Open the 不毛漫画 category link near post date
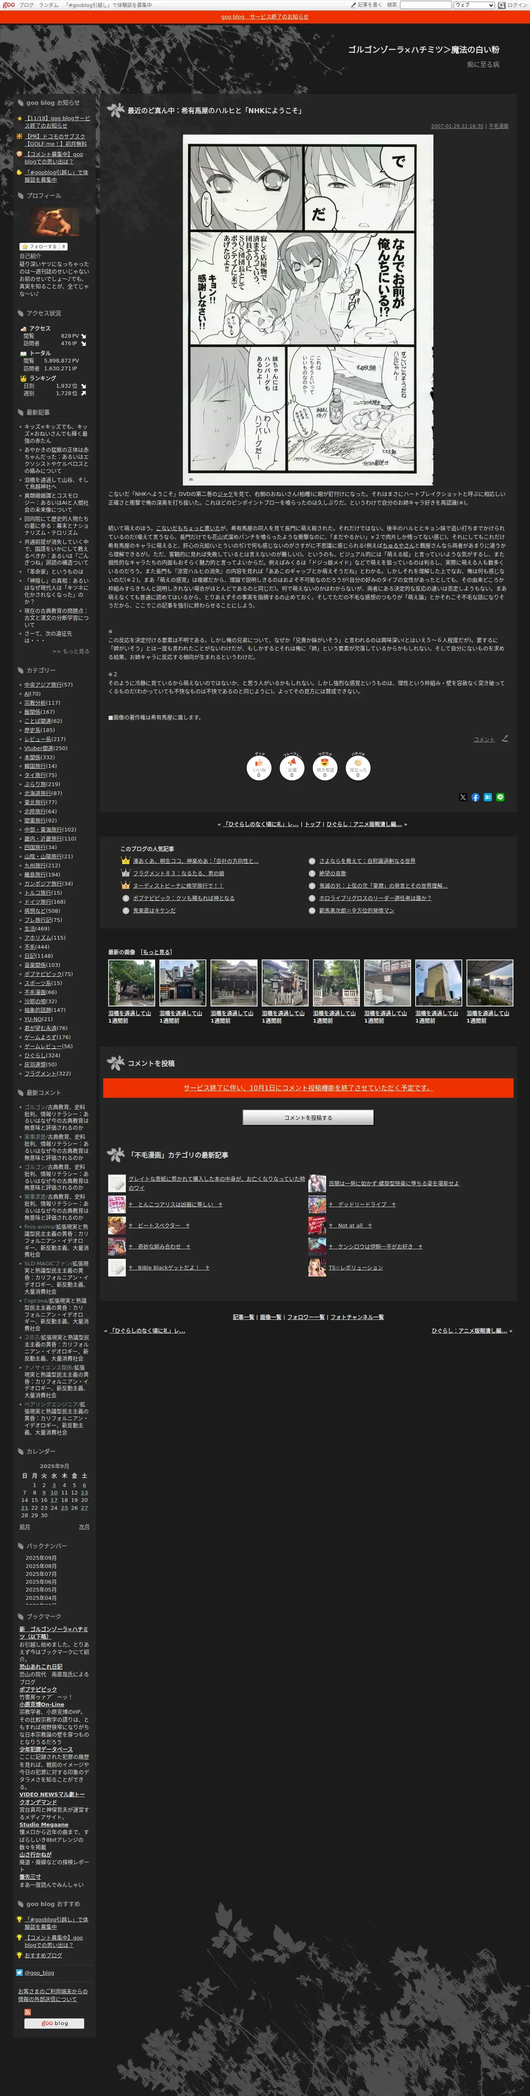530x2096 pixels. [498, 126]
